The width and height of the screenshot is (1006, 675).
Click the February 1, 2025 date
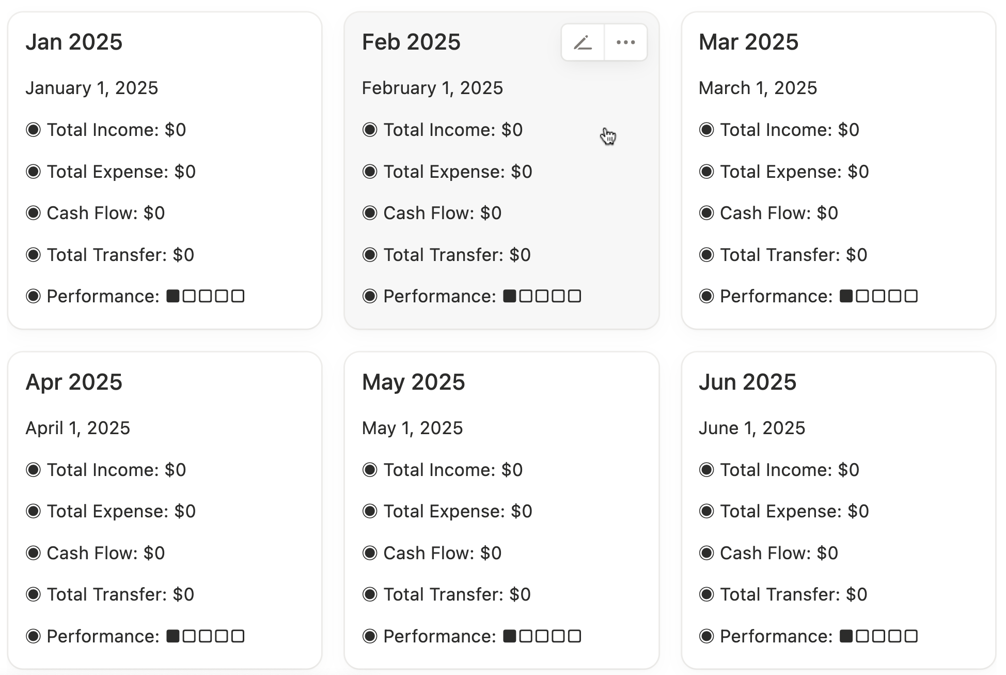point(432,88)
